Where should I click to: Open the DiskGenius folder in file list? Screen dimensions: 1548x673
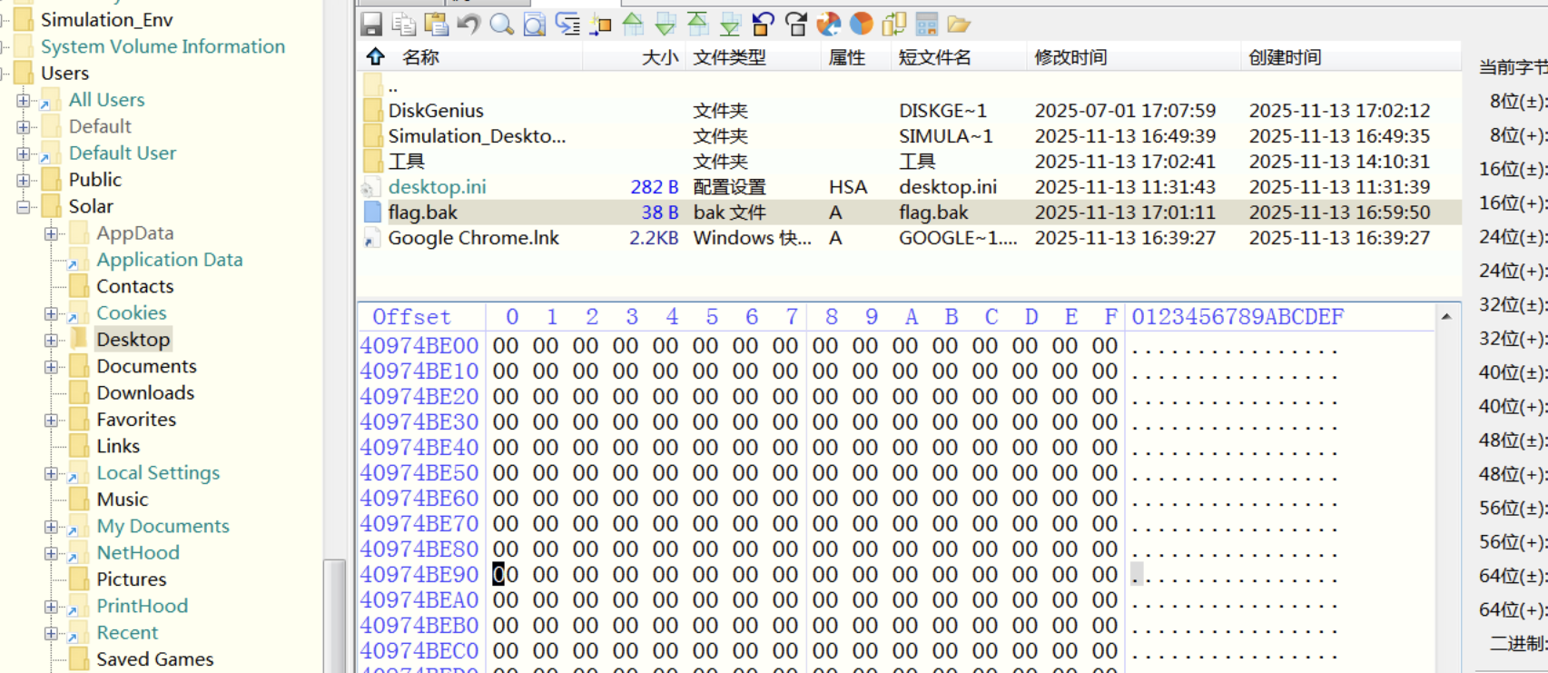[436, 111]
